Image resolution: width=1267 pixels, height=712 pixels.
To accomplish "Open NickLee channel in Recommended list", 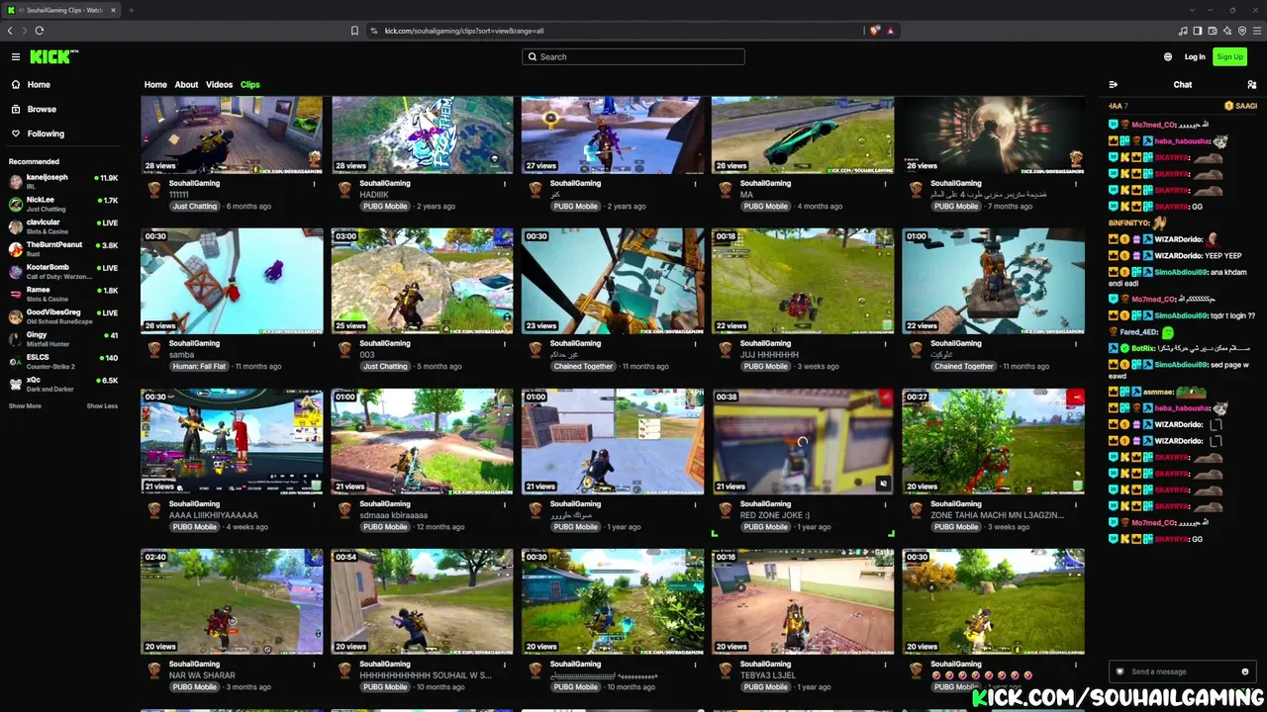I will pyautogui.click(x=63, y=204).
